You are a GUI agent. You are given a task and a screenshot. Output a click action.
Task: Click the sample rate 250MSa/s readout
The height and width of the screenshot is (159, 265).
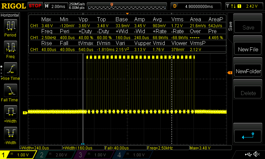[77, 4]
